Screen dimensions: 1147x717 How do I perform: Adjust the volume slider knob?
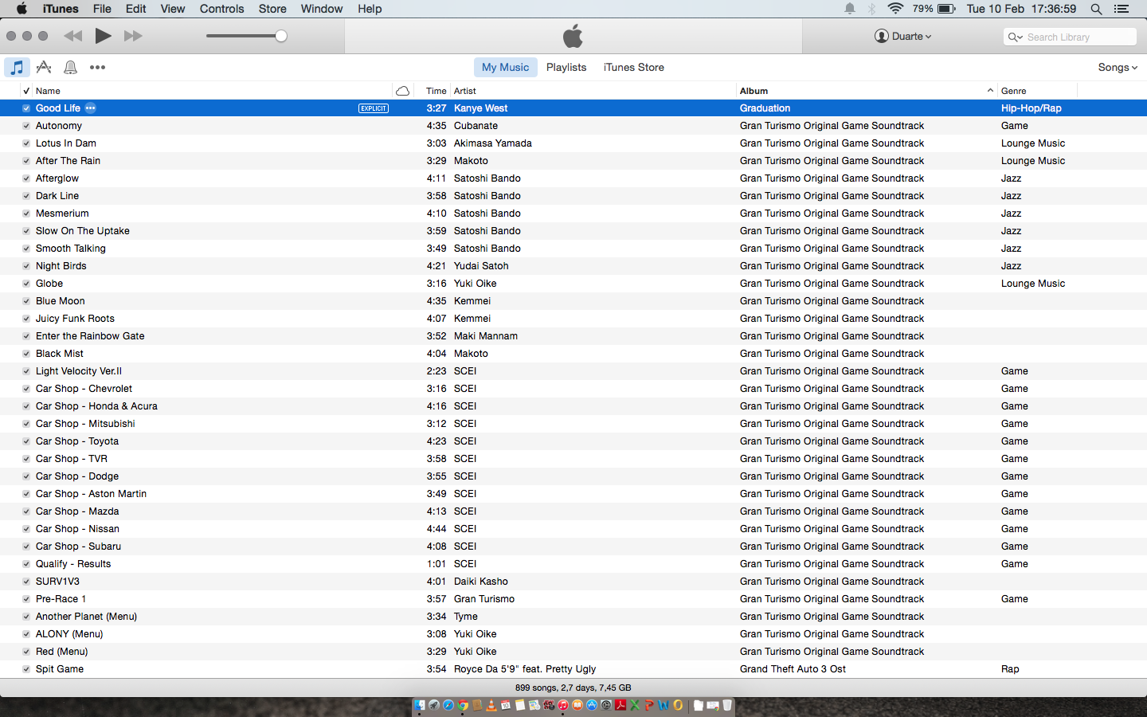pyautogui.click(x=281, y=36)
